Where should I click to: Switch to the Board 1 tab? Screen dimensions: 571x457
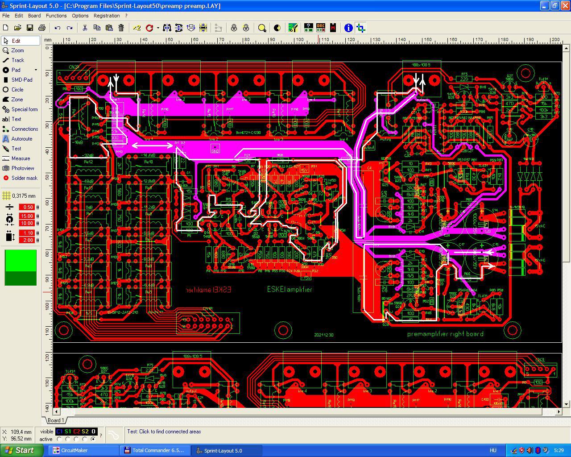(56, 420)
